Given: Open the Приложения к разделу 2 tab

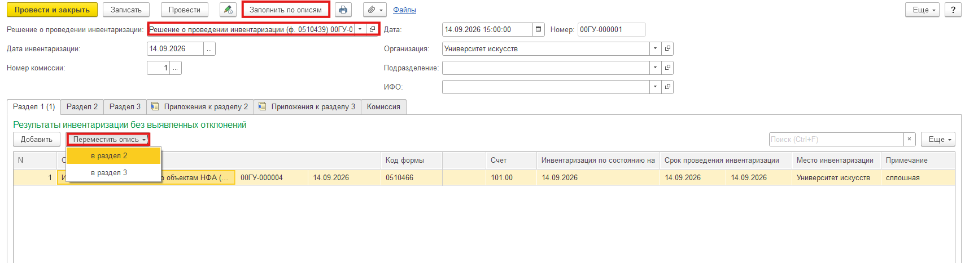Looking at the screenshot, I should tap(200, 106).
